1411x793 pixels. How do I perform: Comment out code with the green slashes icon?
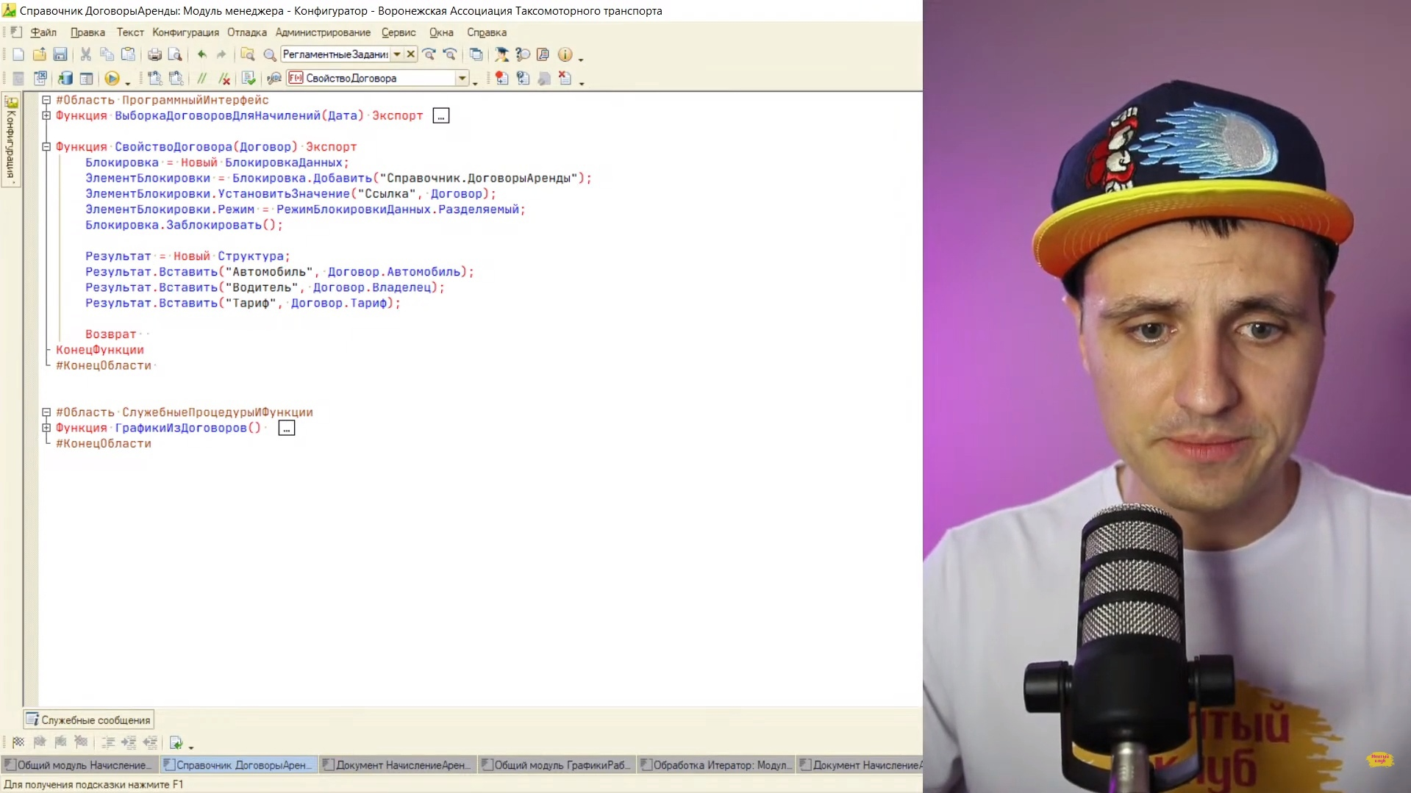pos(202,79)
